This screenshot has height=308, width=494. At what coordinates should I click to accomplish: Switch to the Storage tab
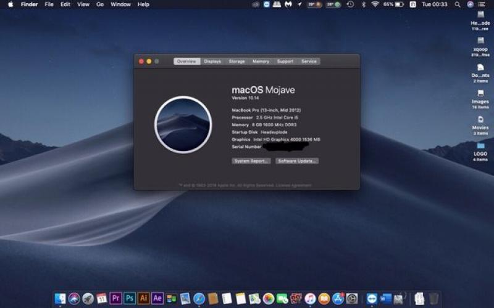pos(237,62)
